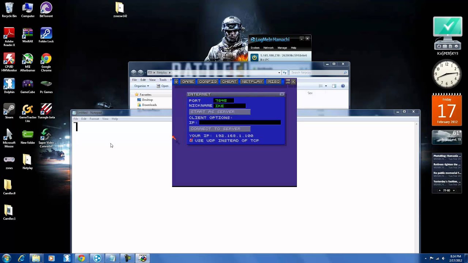The width and height of the screenshot is (468, 263).
Task: Click the calendar gadget showing Friday 17
Action: [x=446, y=110]
